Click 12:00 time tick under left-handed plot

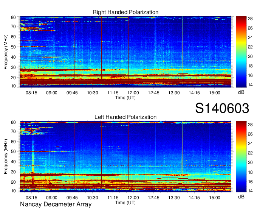tap(133, 198)
